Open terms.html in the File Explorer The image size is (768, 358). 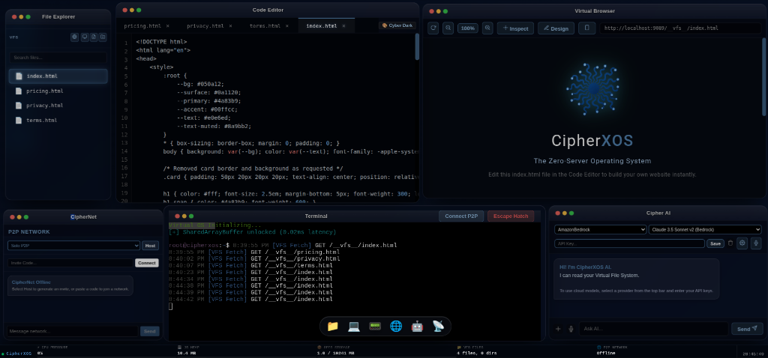[x=58, y=121]
